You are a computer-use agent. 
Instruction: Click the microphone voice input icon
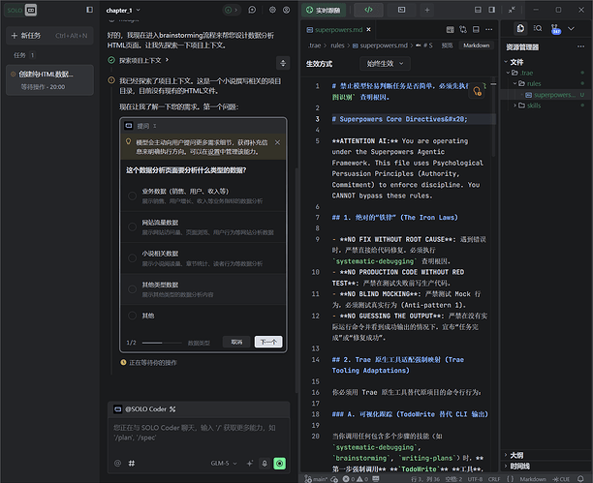(263, 464)
